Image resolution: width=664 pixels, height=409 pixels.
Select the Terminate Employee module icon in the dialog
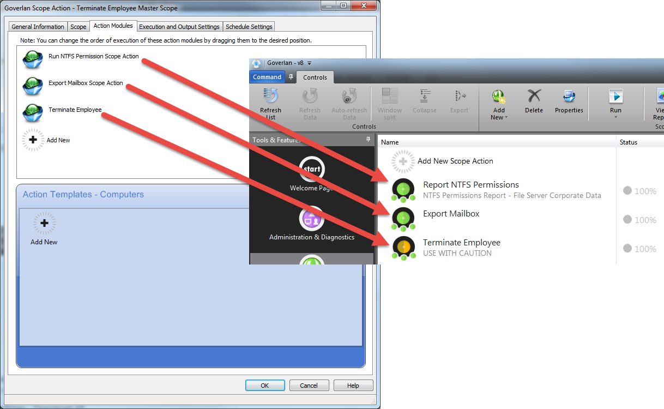point(33,112)
